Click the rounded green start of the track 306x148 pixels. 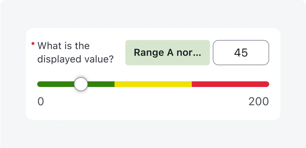click(39, 84)
